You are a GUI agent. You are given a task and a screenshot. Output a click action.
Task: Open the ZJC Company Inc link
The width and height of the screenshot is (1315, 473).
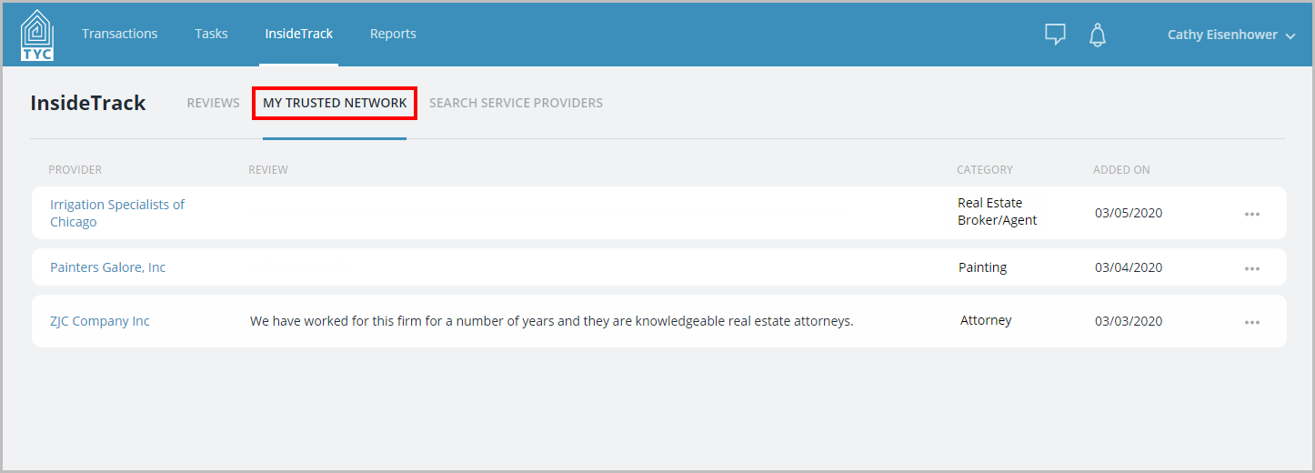(x=99, y=321)
